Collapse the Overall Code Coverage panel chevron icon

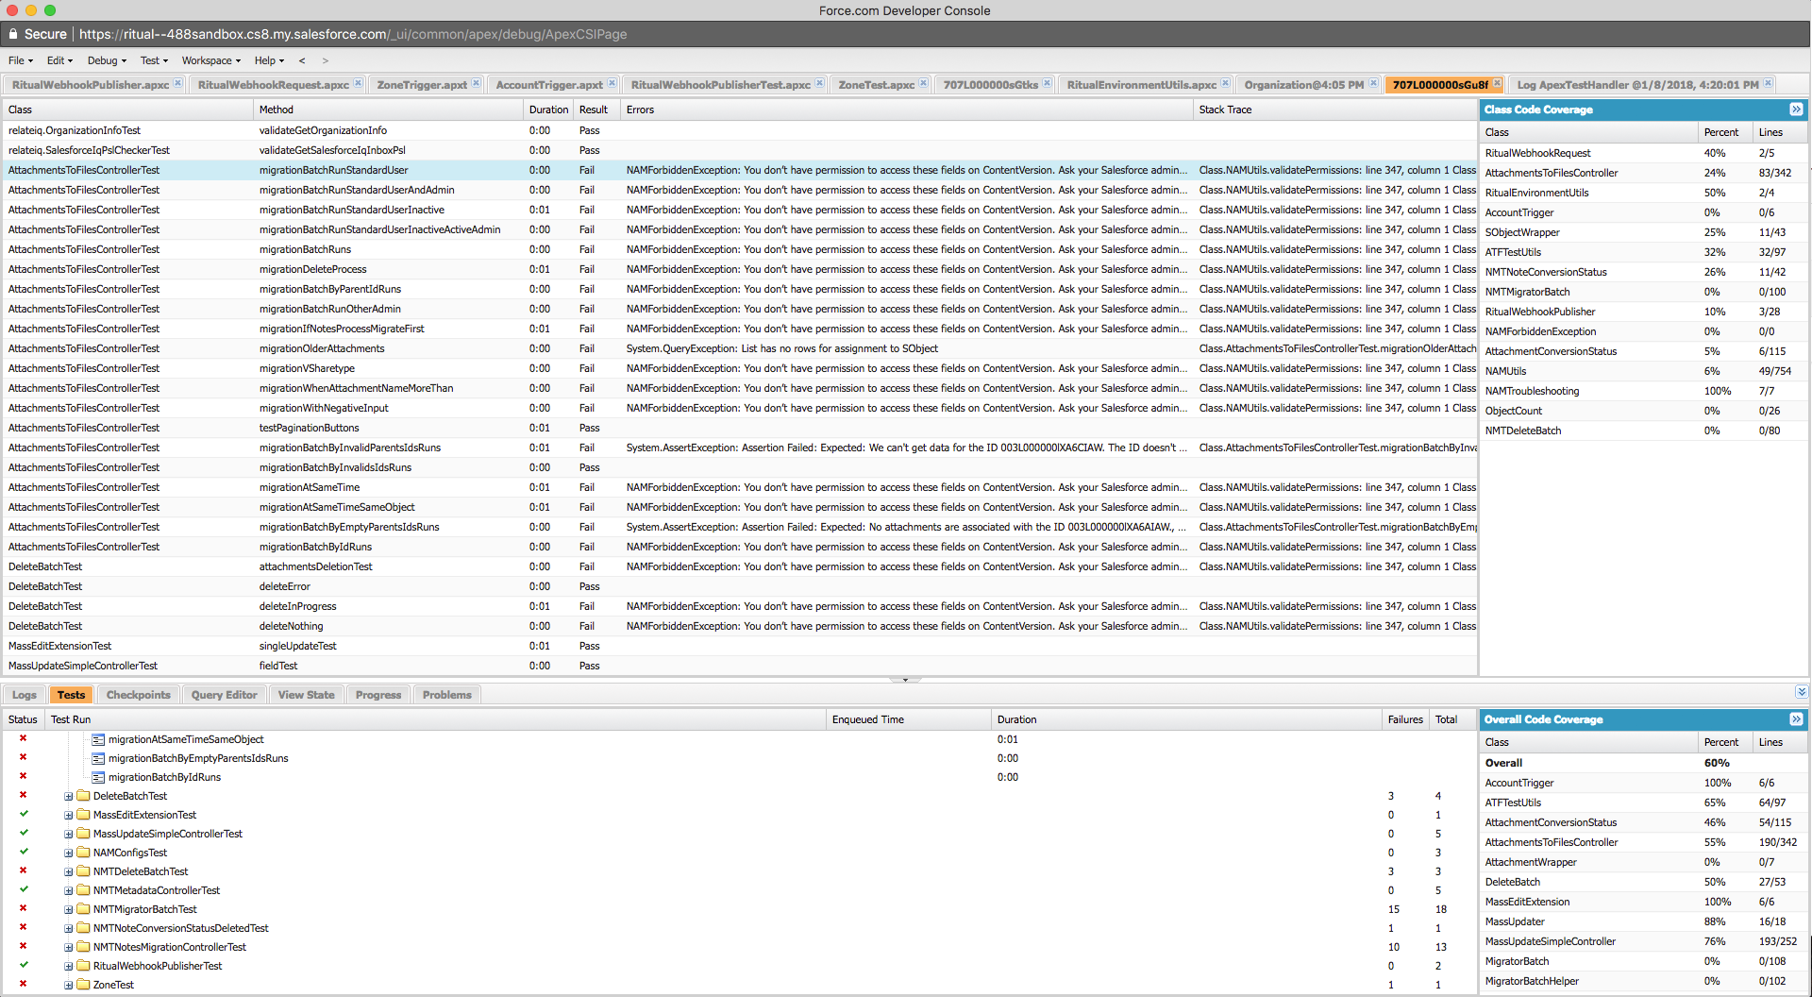tap(1798, 719)
